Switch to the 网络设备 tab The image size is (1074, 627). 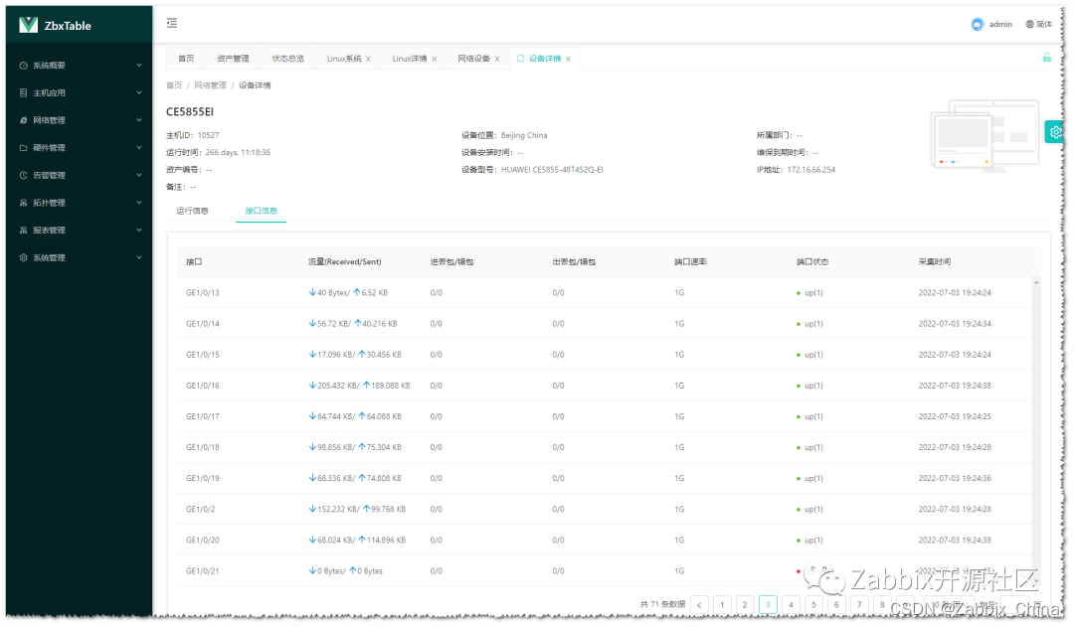click(x=471, y=58)
